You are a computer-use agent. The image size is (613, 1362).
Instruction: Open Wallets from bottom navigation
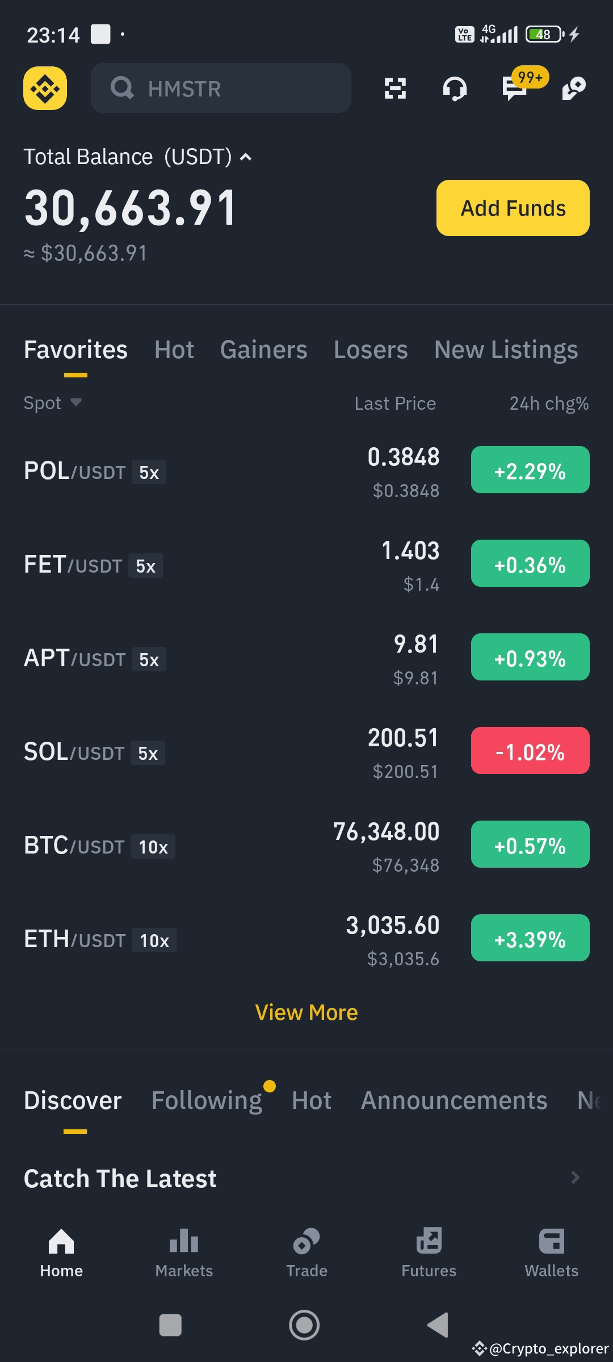(551, 1253)
